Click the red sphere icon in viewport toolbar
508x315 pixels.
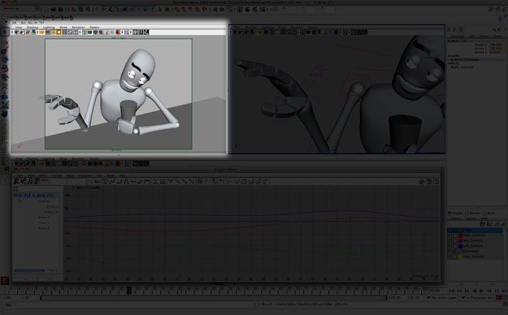[x=118, y=32]
